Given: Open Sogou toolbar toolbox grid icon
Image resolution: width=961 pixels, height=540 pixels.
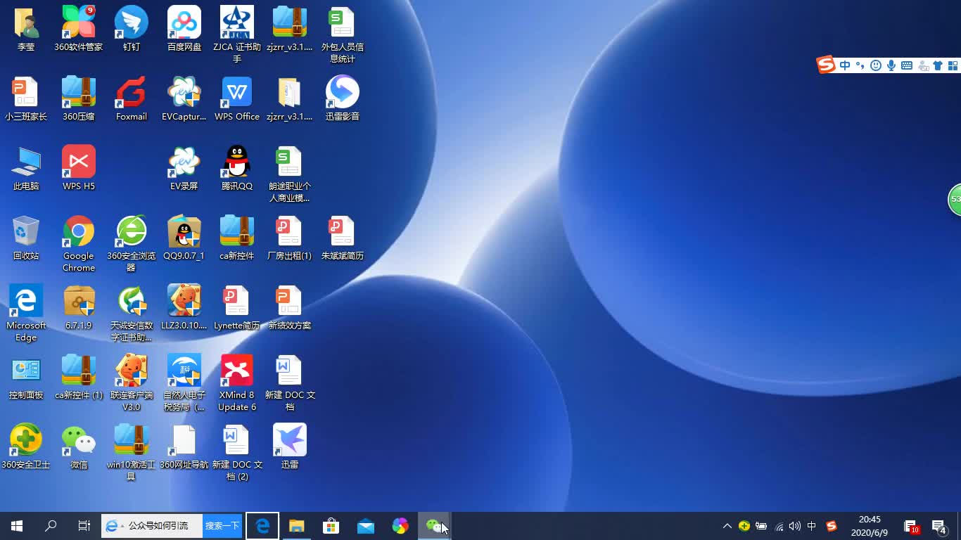Looking at the screenshot, I should point(953,65).
